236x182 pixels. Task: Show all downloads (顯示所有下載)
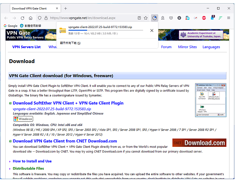[70, 43]
